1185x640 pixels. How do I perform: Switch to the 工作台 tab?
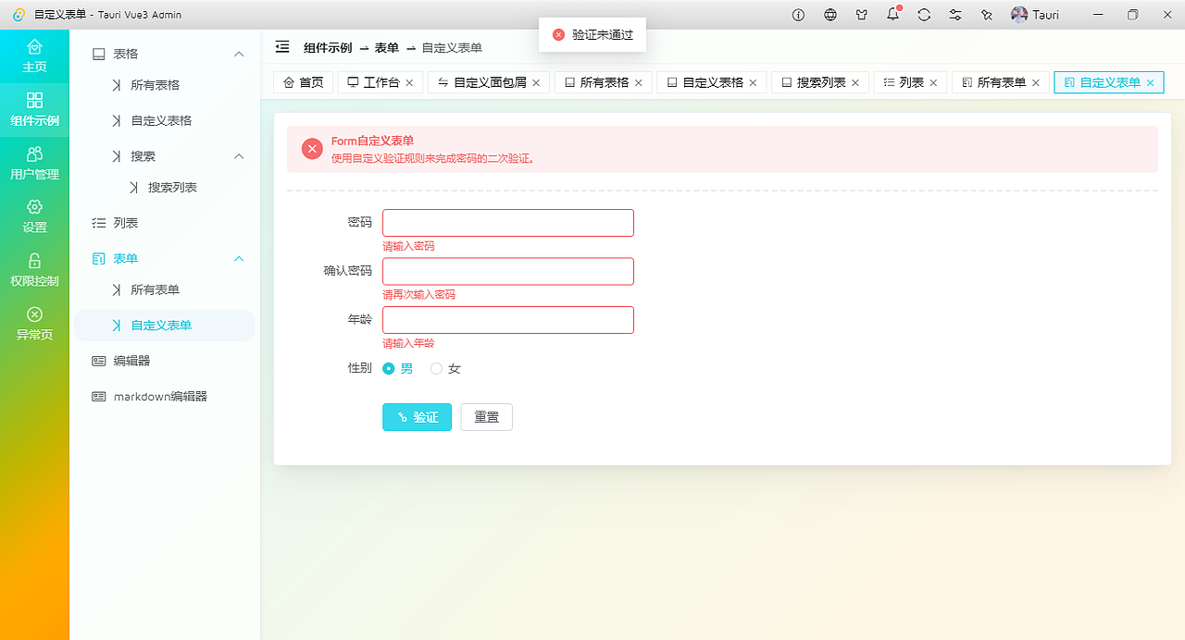(380, 81)
